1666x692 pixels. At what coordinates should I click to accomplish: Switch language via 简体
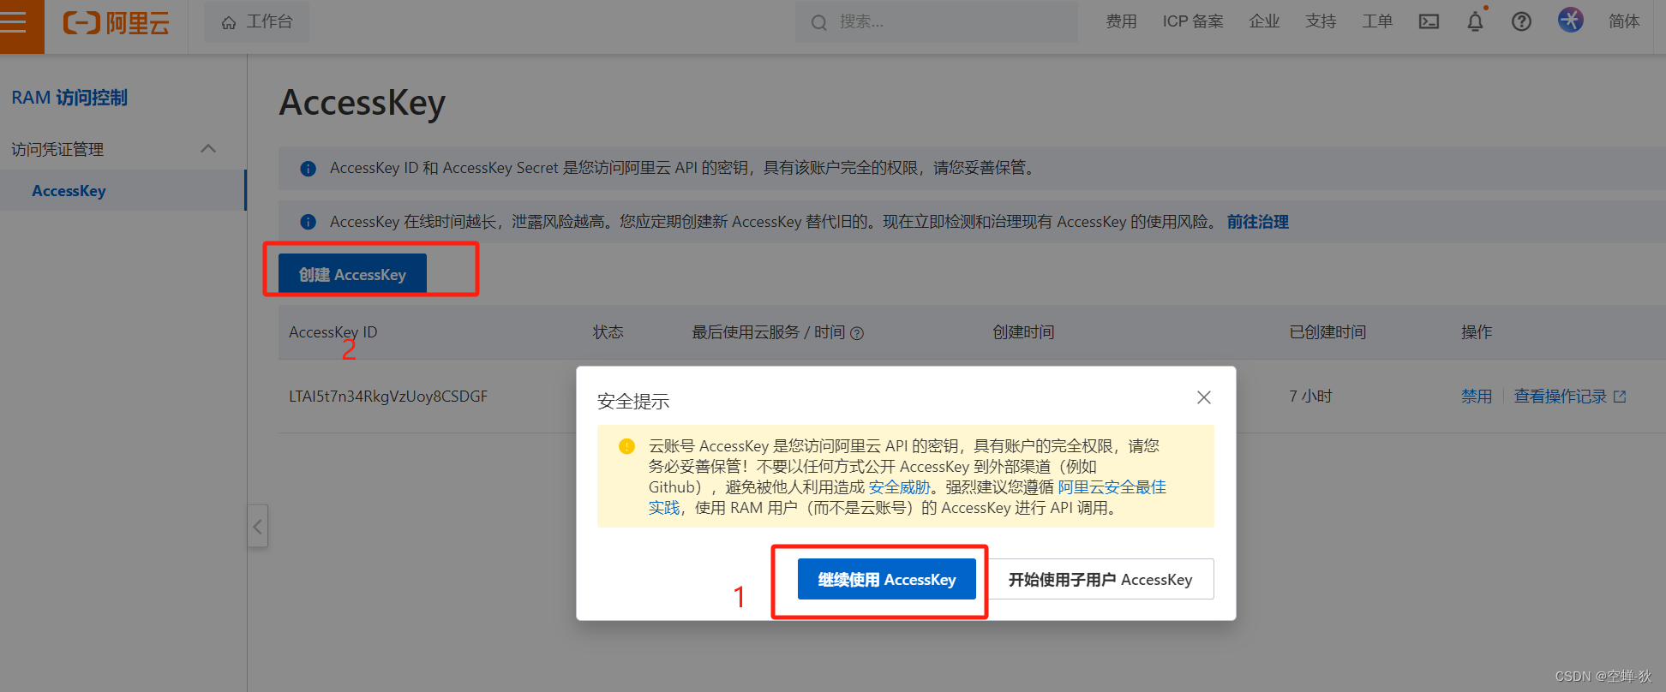click(x=1624, y=21)
